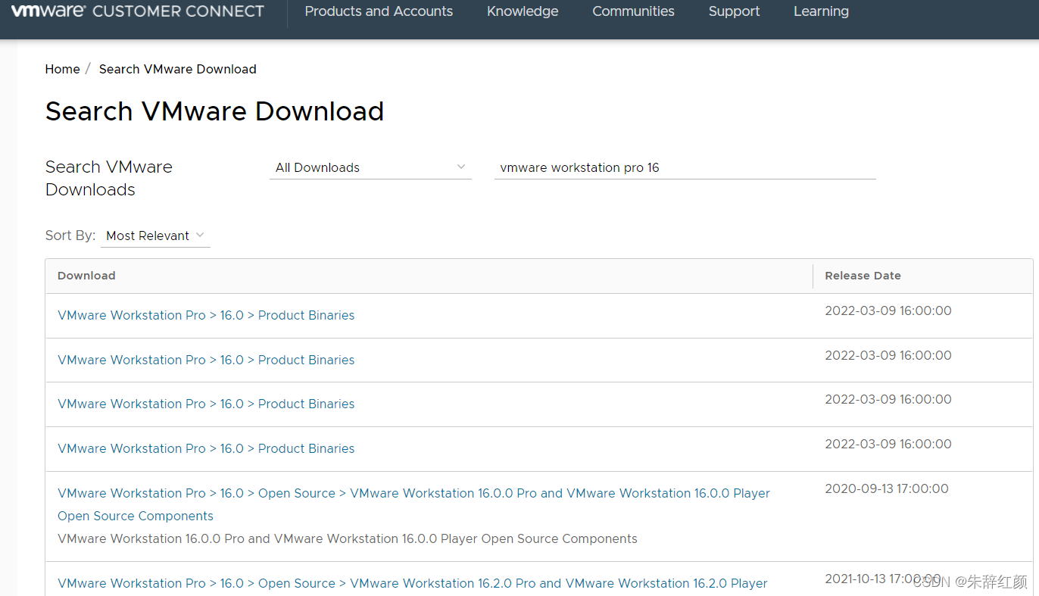The image size is (1039, 596).
Task: Click the Search VMware Download breadcrumb
Action: [177, 69]
